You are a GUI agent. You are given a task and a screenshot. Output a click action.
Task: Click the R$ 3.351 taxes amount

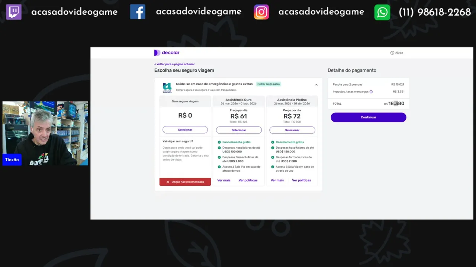tap(399, 92)
